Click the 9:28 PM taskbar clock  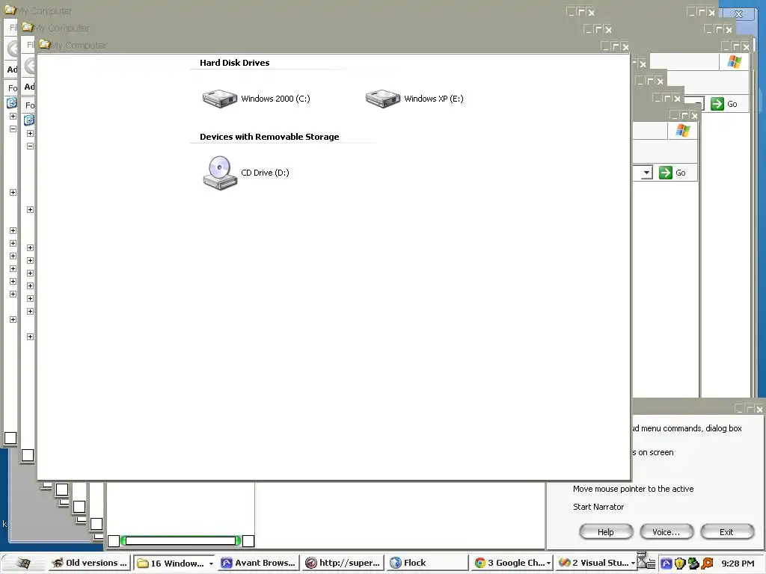738,564
